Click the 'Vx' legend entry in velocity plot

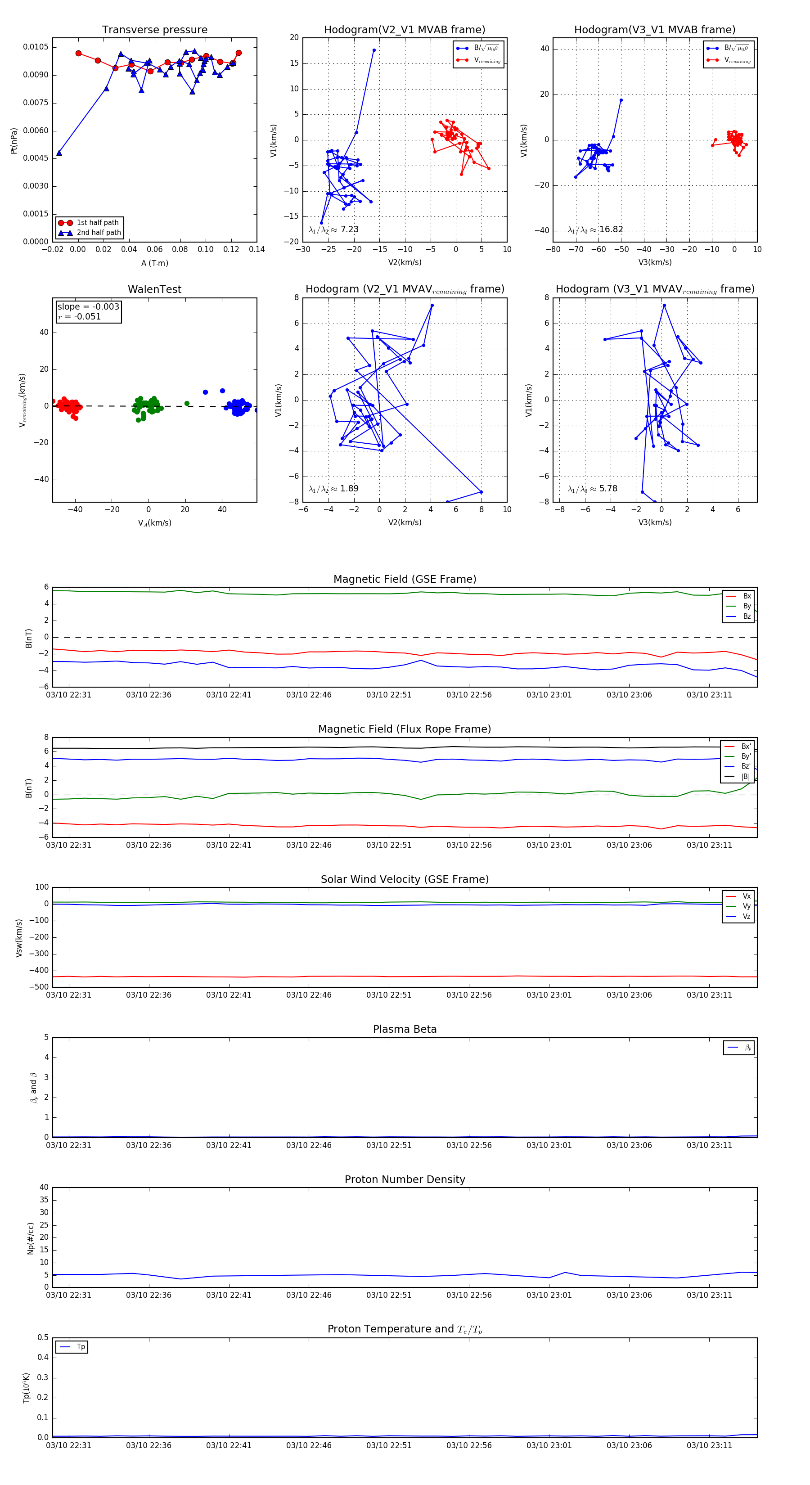click(738, 896)
